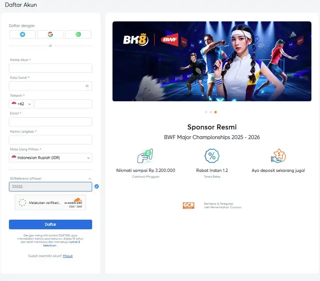Open the Indonesian Rupiah (IDR) currency dropdown
This screenshot has height=281, width=320.
[x=50, y=158]
